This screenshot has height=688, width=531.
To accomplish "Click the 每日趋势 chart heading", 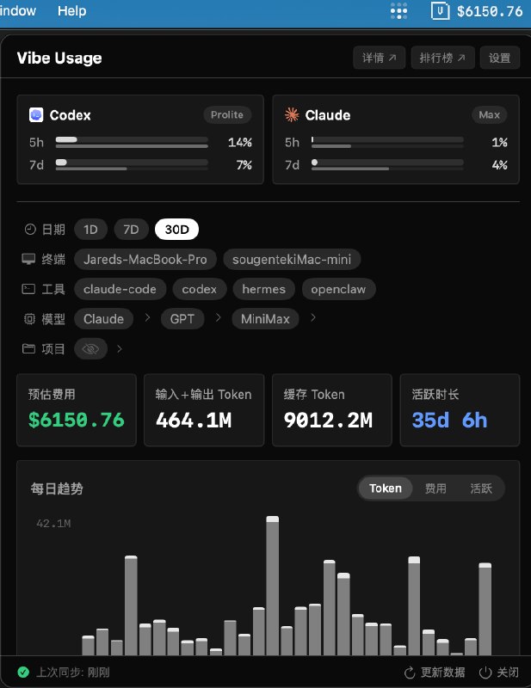I will [57, 488].
